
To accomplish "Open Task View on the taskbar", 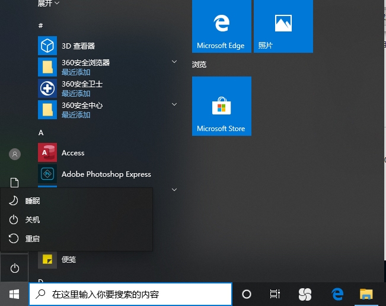I will click(x=275, y=294).
